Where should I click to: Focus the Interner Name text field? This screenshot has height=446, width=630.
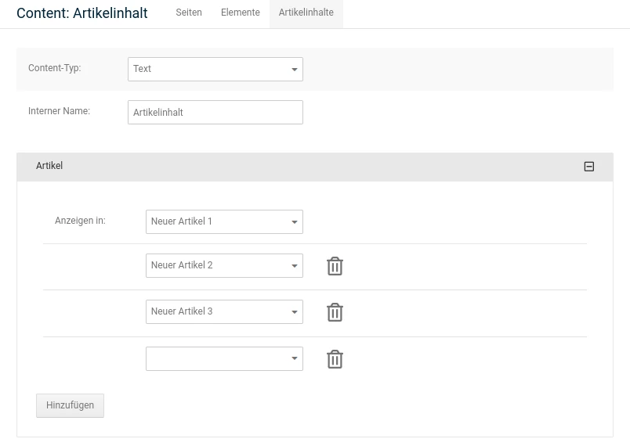coord(215,113)
